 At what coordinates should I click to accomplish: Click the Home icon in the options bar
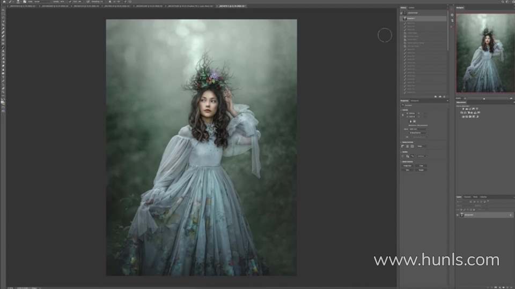tap(3, 2)
